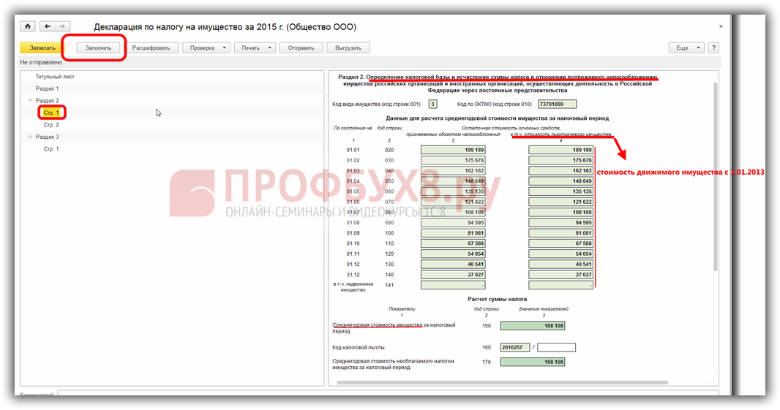Click the Код налоговой льготы field 2010257
Screen dimensions: 780x410
(x=514, y=347)
